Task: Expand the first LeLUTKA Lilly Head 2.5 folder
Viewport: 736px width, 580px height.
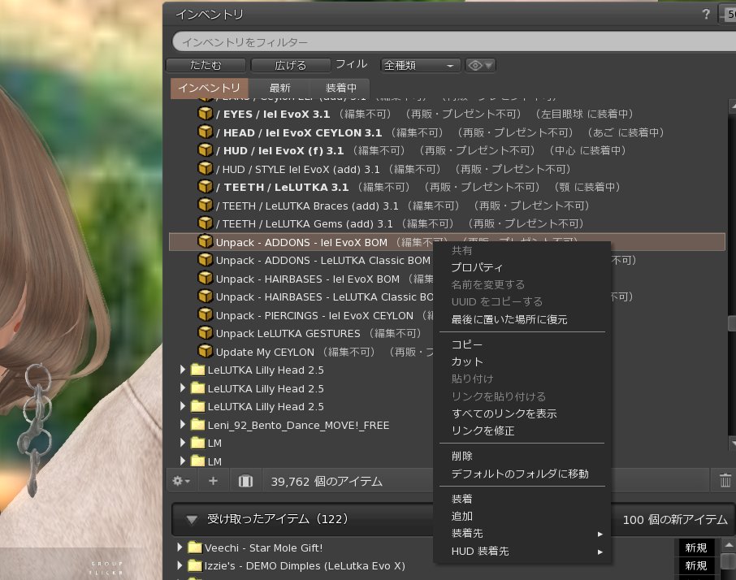Action: coord(183,370)
